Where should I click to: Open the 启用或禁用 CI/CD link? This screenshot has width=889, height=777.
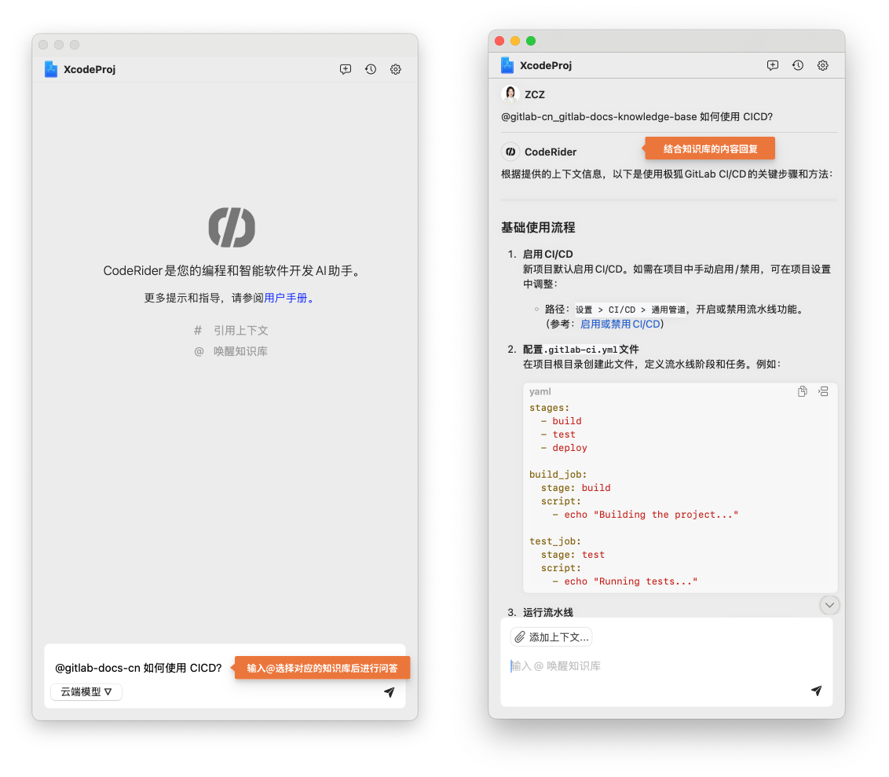point(620,324)
